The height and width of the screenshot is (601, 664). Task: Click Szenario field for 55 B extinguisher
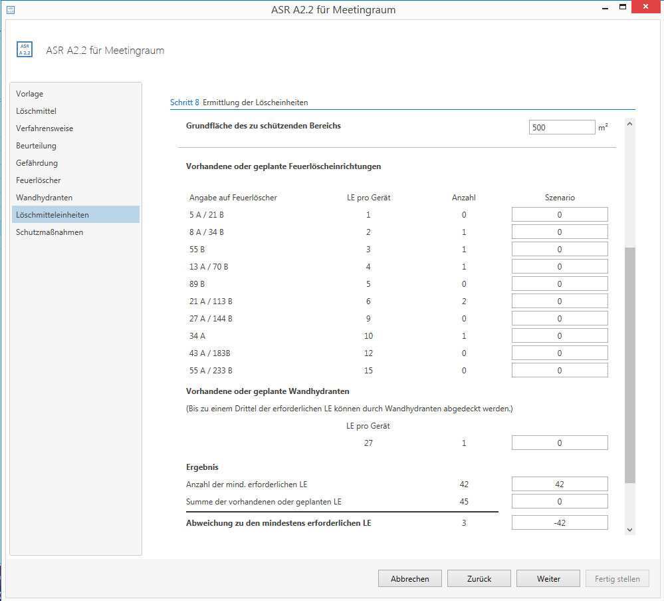[560, 249]
